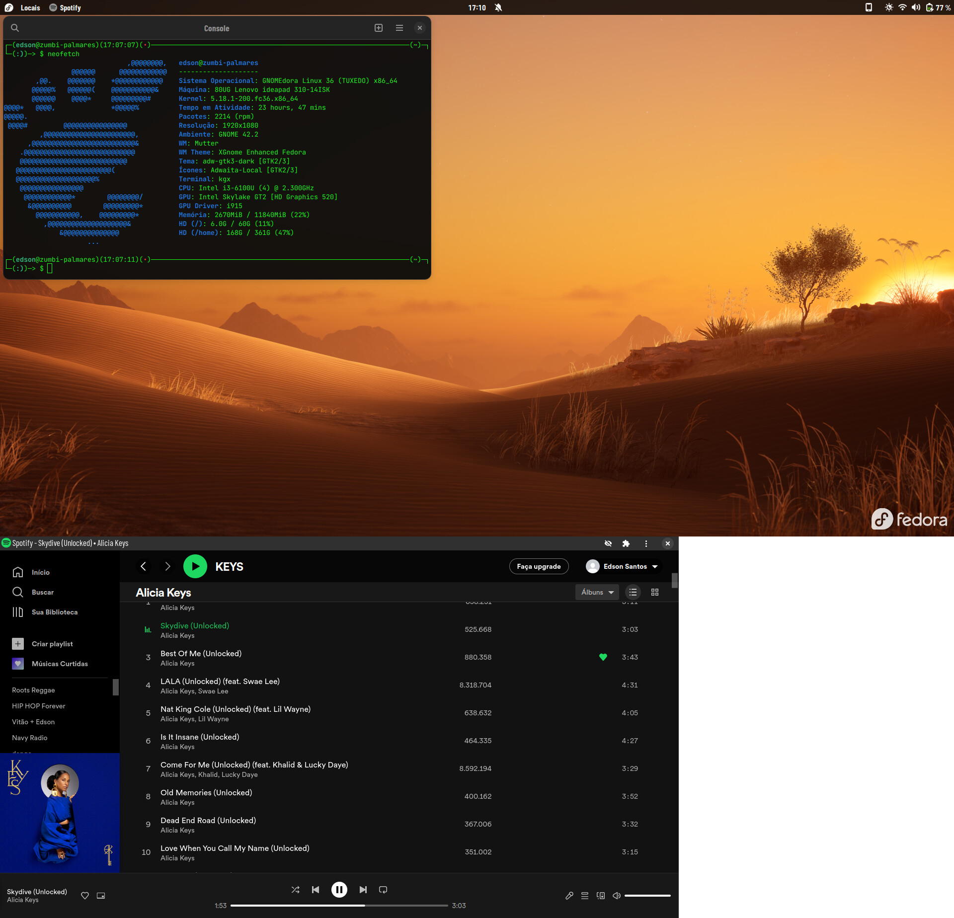Click the Criar playlist plus icon

(x=18, y=644)
